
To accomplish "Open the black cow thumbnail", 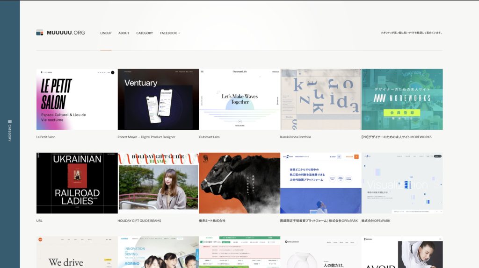I will point(239,183).
